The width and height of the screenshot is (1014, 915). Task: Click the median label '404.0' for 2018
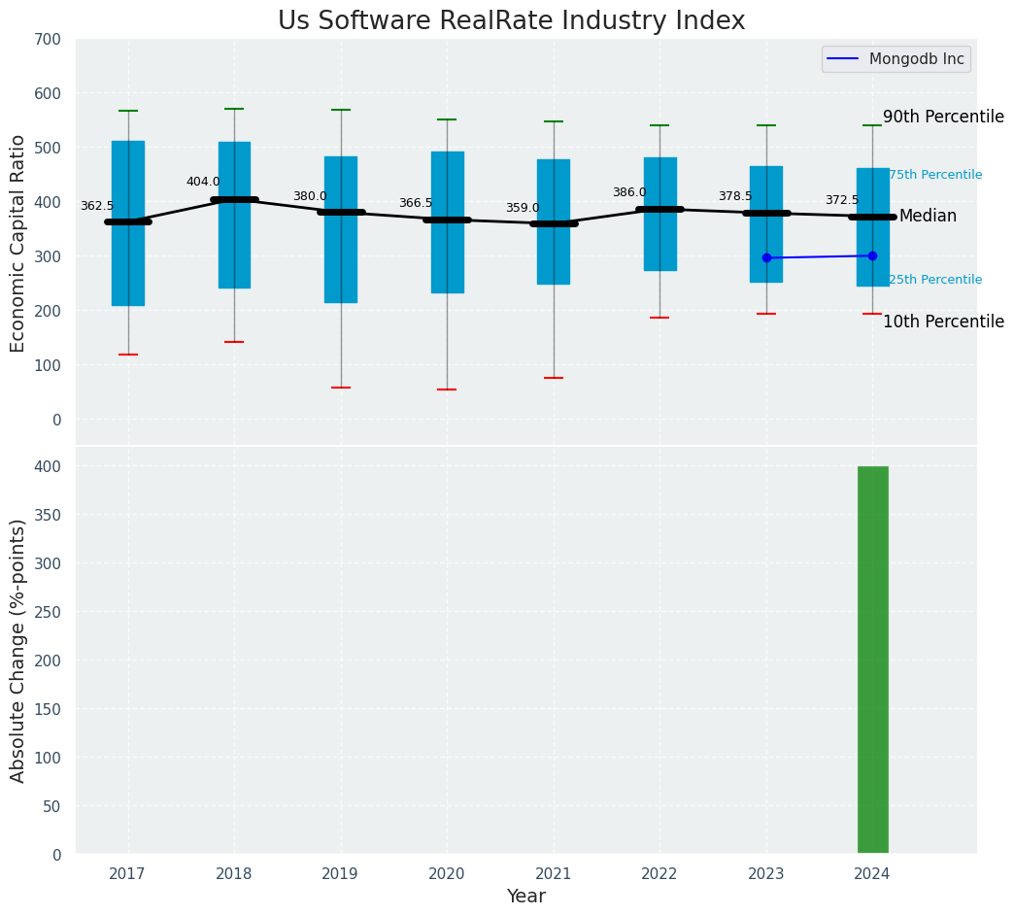203,182
